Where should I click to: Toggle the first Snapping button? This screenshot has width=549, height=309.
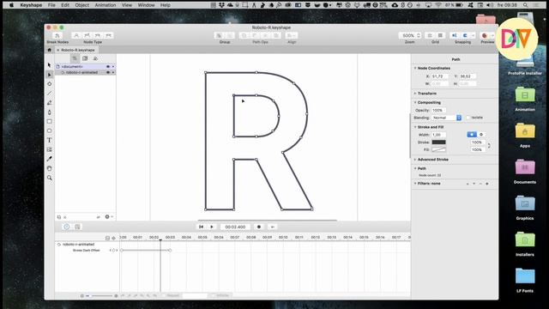[455, 35]
